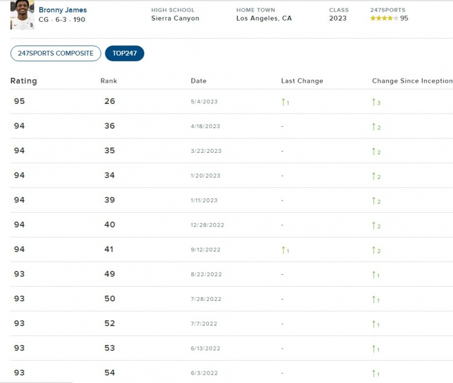Click the Bronny James player name link
Image resolution: width=453 pixels, height=383 pixels.
(63, 10)
